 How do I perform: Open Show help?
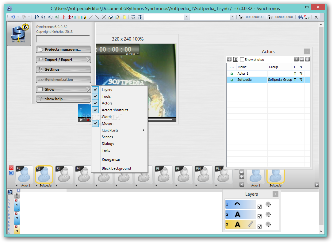(x=63, y=99)
